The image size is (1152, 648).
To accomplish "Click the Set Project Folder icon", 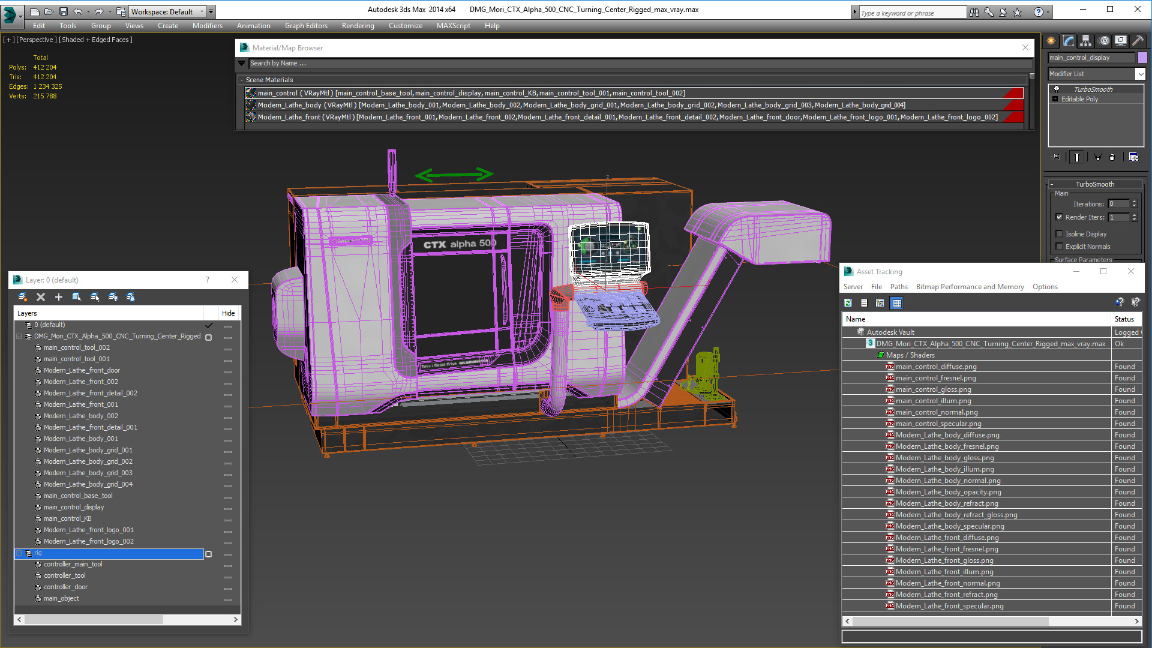I will coord(121,11).
